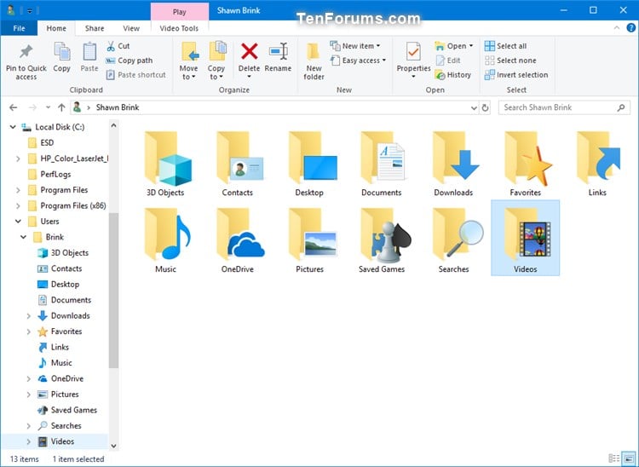Select the Desktop folder icon
This screenshot has width=639, height=467.
click(x=313, y=159)
